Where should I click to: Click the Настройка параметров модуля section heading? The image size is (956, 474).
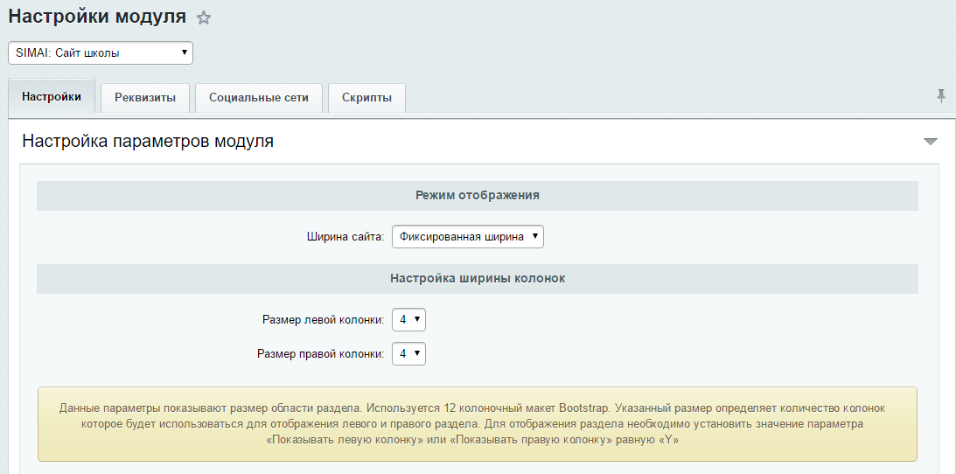(x=148, y=141)
